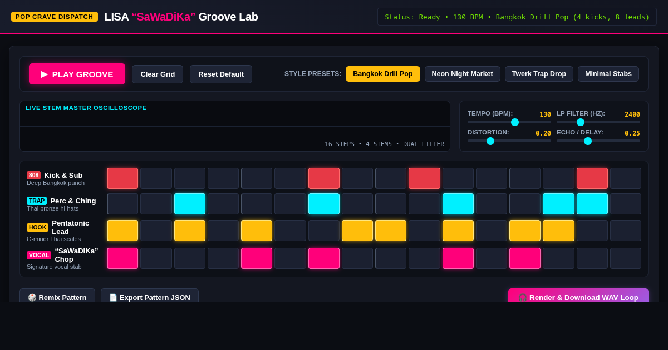Disable Pentatonic Lead step 11

[458, 231]
